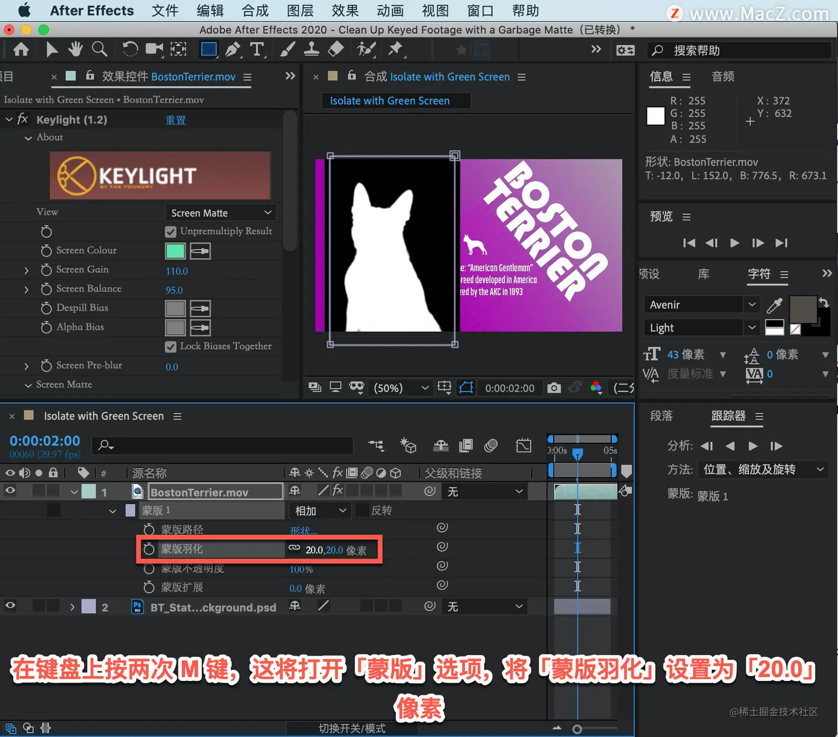
Task: Open the Apple menu
Action: [x=24, y=11]
